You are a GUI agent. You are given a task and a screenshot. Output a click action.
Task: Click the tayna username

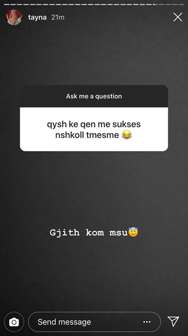tap(37, 17)
